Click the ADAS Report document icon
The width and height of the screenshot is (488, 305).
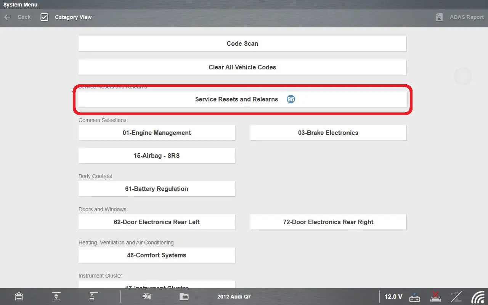[439, 17]
